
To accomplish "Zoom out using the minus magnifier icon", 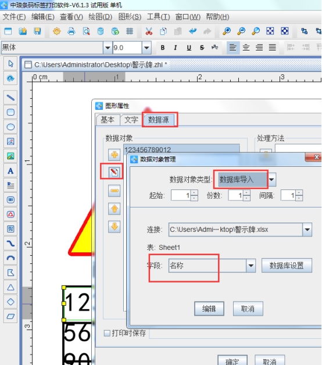I will (x=241, y=31).
